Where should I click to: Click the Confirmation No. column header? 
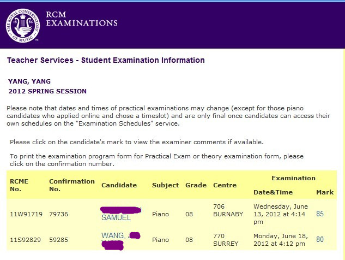point(72,185)
